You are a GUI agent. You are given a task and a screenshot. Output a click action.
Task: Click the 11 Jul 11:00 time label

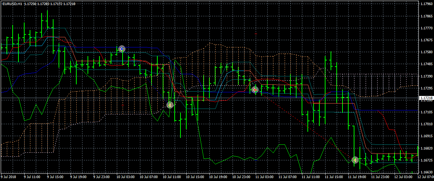(311, 177)
